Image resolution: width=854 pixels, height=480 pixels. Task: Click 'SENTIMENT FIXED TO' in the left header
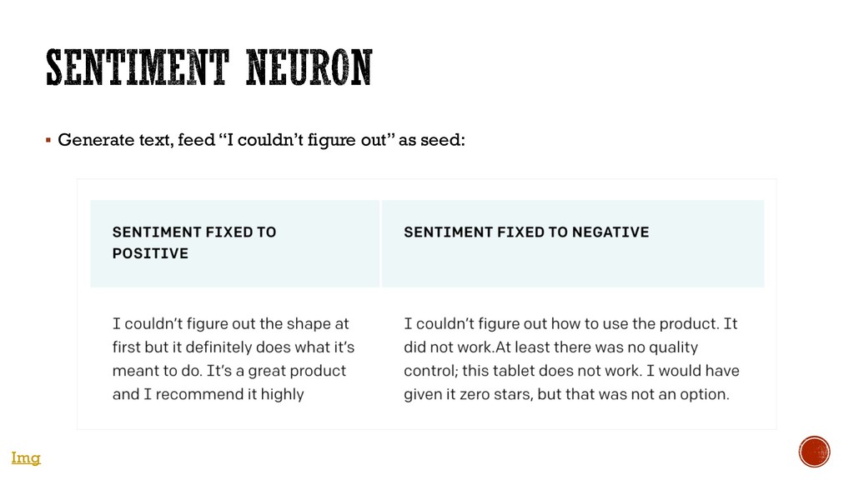point(193,232)
